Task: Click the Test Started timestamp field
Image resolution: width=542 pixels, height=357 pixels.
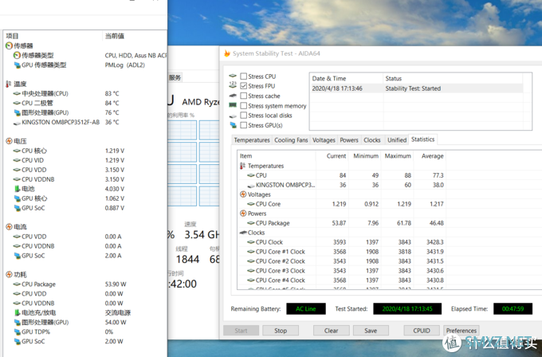Action: [x=407, y=308]
